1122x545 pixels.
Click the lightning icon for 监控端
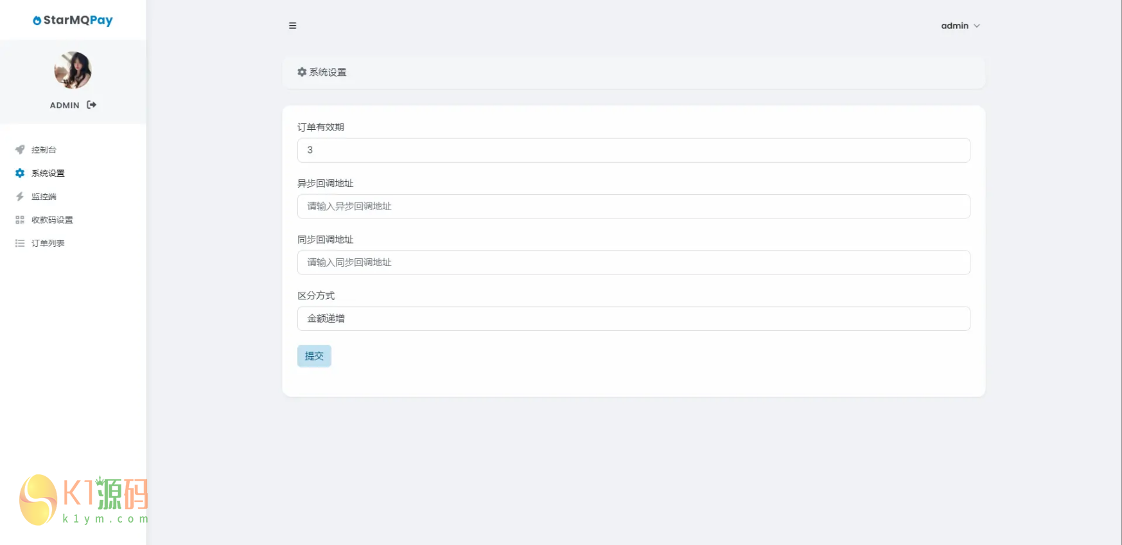[x=20, y=197]
